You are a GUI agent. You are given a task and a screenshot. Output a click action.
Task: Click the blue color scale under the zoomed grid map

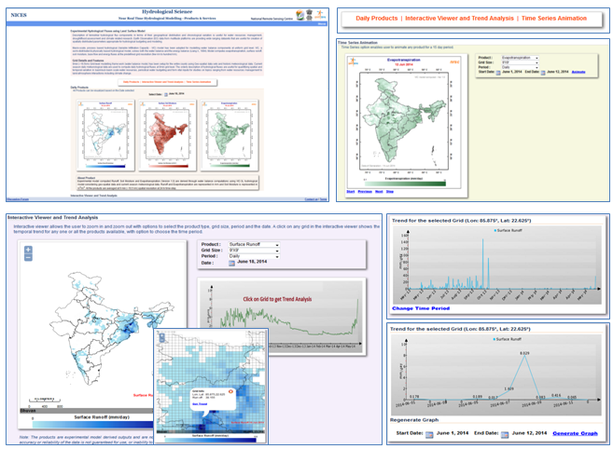tap(210, 440)
